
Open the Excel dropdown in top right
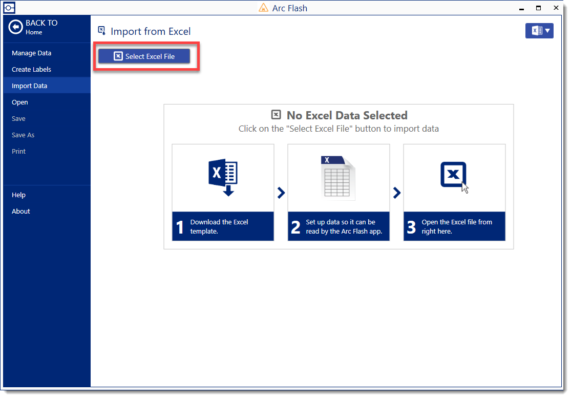(x=539, y=31)
